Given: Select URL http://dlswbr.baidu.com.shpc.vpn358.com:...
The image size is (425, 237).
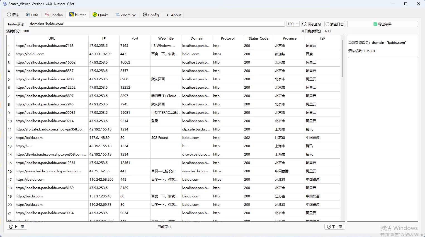Looking at the screenshot, I should (x=51, y=154).
